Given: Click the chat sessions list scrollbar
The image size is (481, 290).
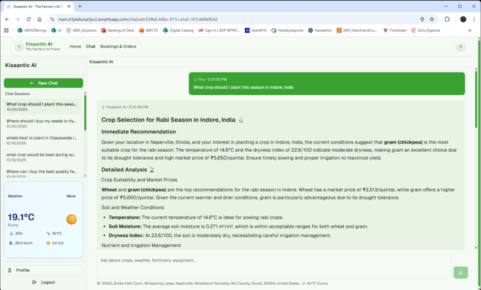Looking at the screenshot, I should 85,113.
